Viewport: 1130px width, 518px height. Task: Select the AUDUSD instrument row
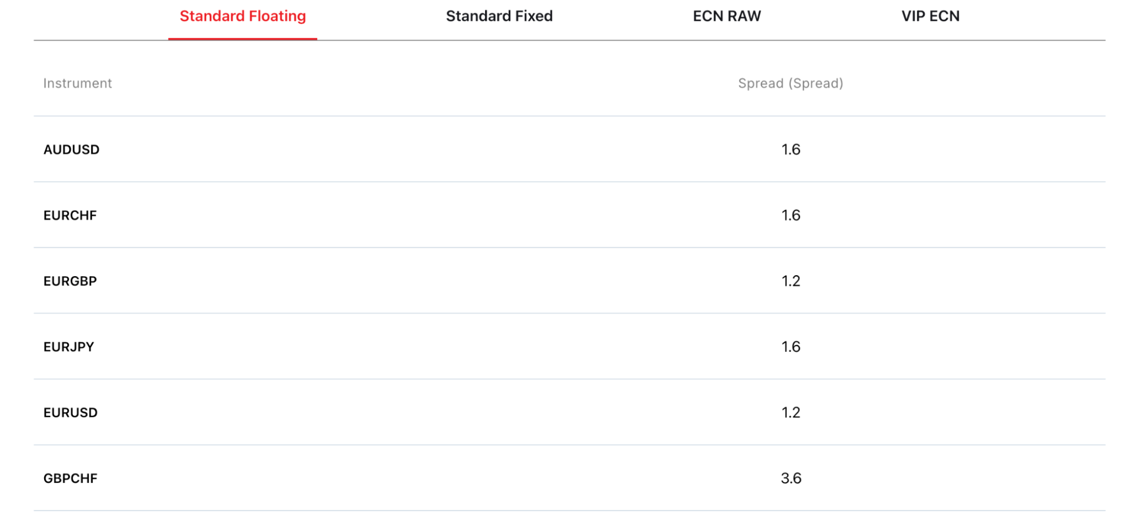pos(71,150)
